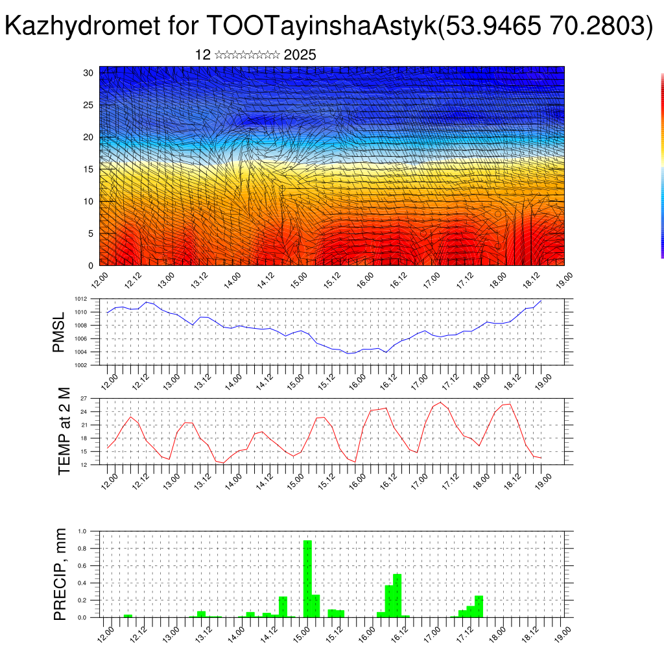This screenshot has height=664, width=664.
Task: Select the 1010 value on the PMSL axis
Action: pyautogui.click(x=81, y=312)
